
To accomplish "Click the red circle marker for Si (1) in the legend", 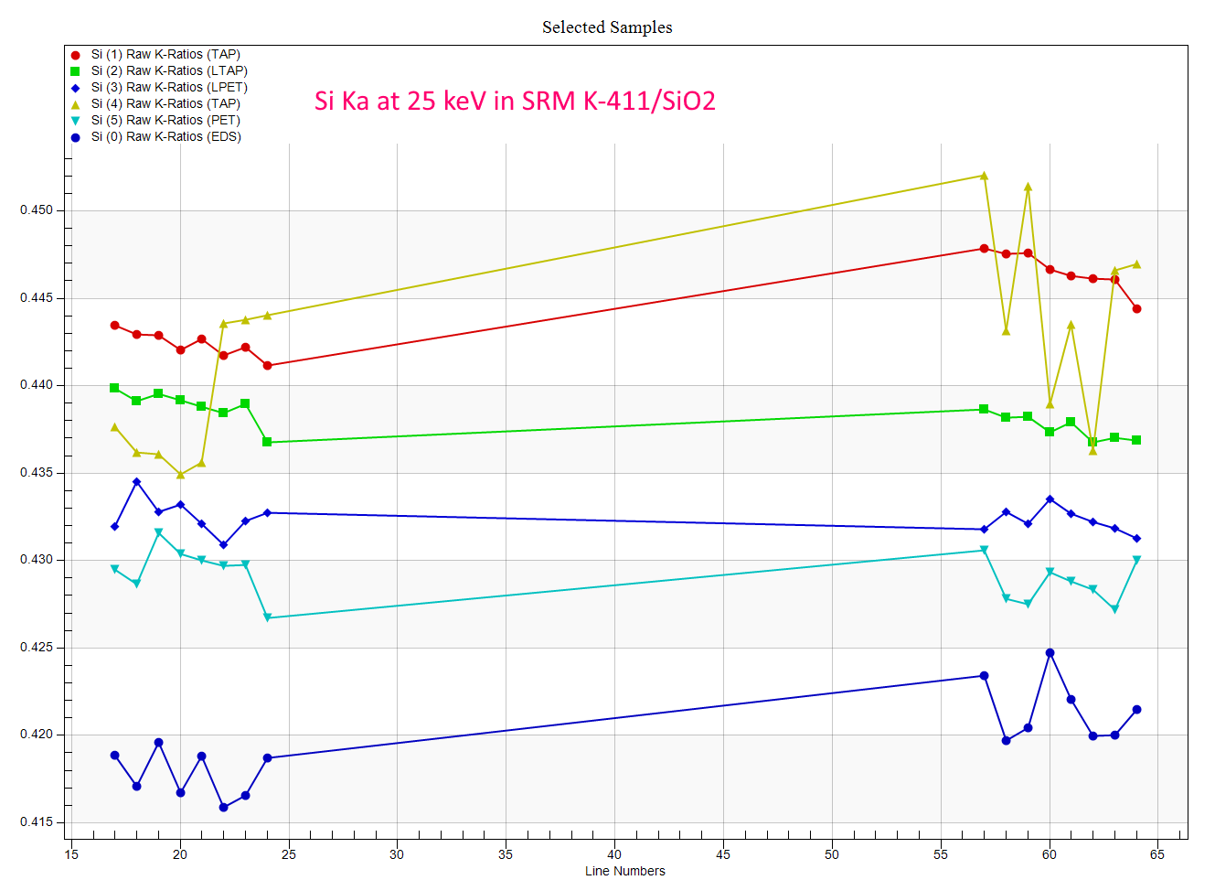I will (75, 55).
